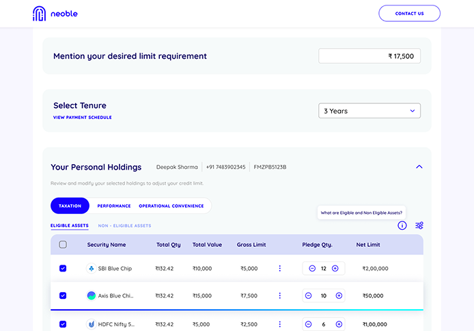Decrease SBI Blue Chip pledge quantity

312,268
